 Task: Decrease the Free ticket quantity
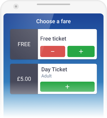53,51
